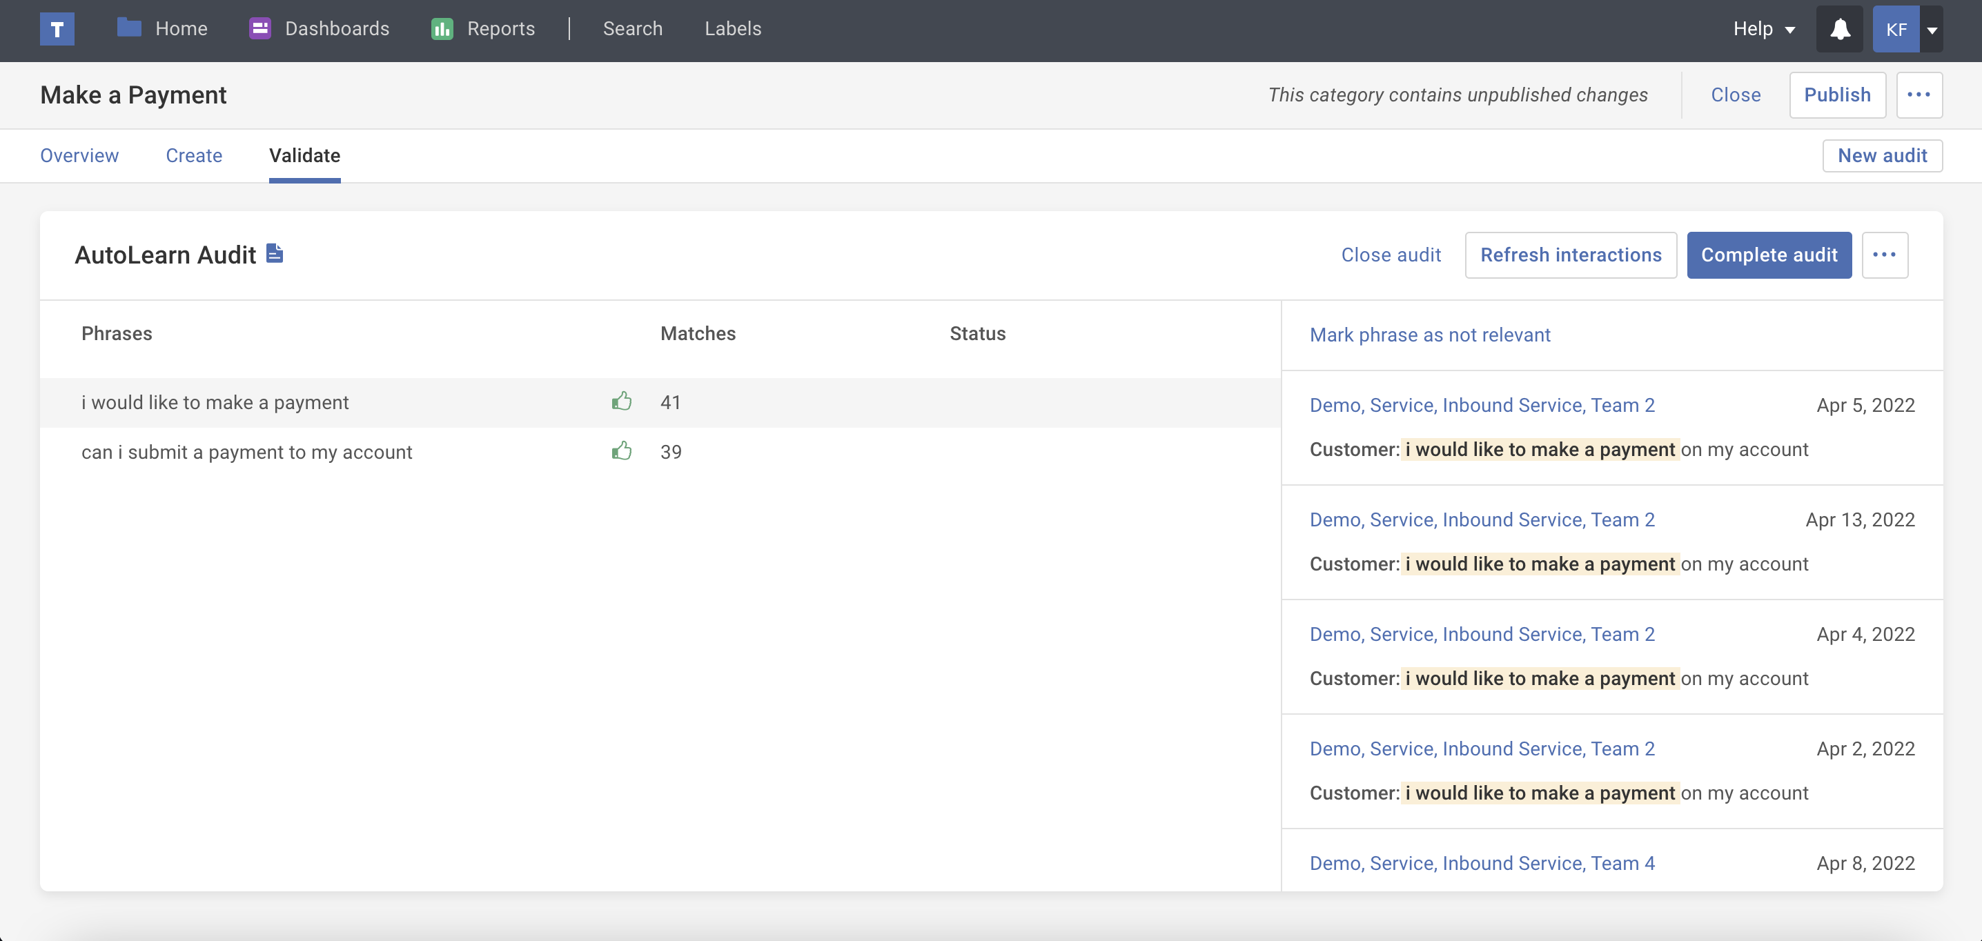The width and height of the screenshot is (1982, 941).
Task: Switch to the Create tab
Action: click(x=194, y=155)
